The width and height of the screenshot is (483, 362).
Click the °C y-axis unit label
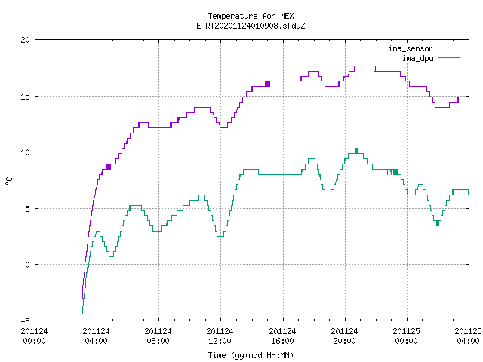8,181
